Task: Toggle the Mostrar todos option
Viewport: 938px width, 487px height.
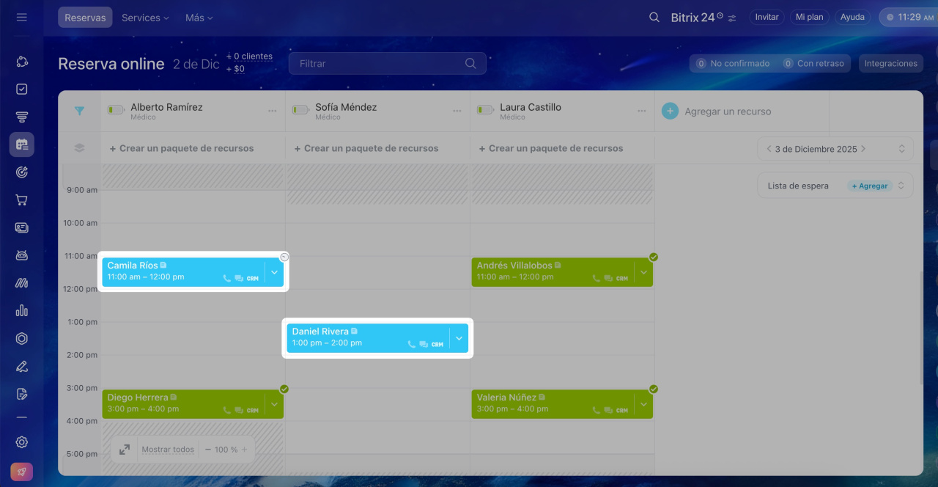Action: [x=168, y=450]
